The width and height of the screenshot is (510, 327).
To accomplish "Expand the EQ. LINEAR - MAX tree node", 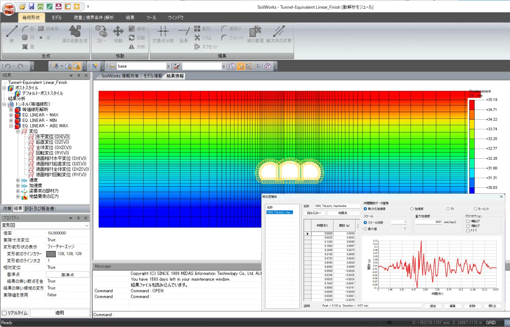I will 11,115.
